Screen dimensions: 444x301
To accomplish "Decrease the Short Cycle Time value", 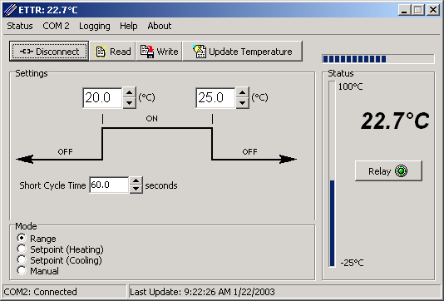I will [136, 189].
